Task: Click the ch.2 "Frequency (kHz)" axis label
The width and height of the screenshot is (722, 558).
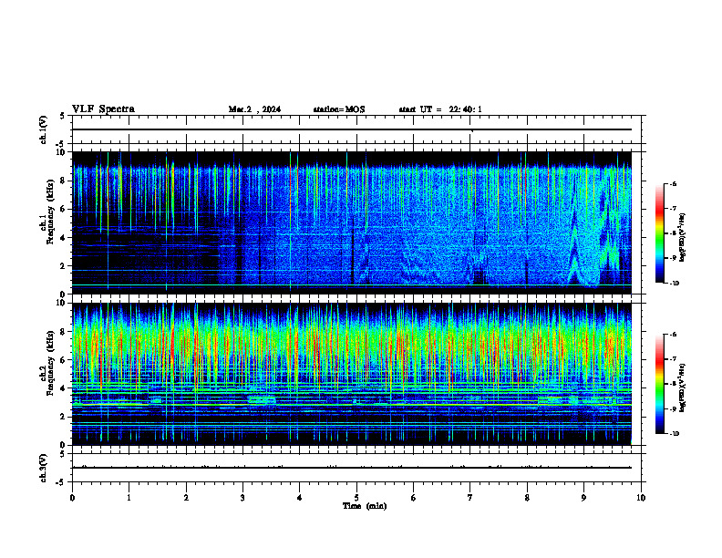Action: coord(51,363)
